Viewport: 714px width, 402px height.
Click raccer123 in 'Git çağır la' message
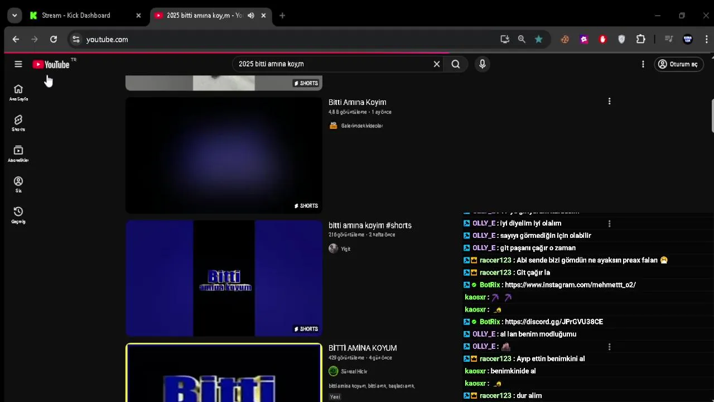tap(495, 272)
